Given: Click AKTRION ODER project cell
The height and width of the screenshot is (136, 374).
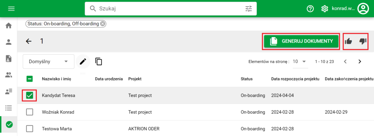Looking at the screenshot, I should click(x=144, y=129).
